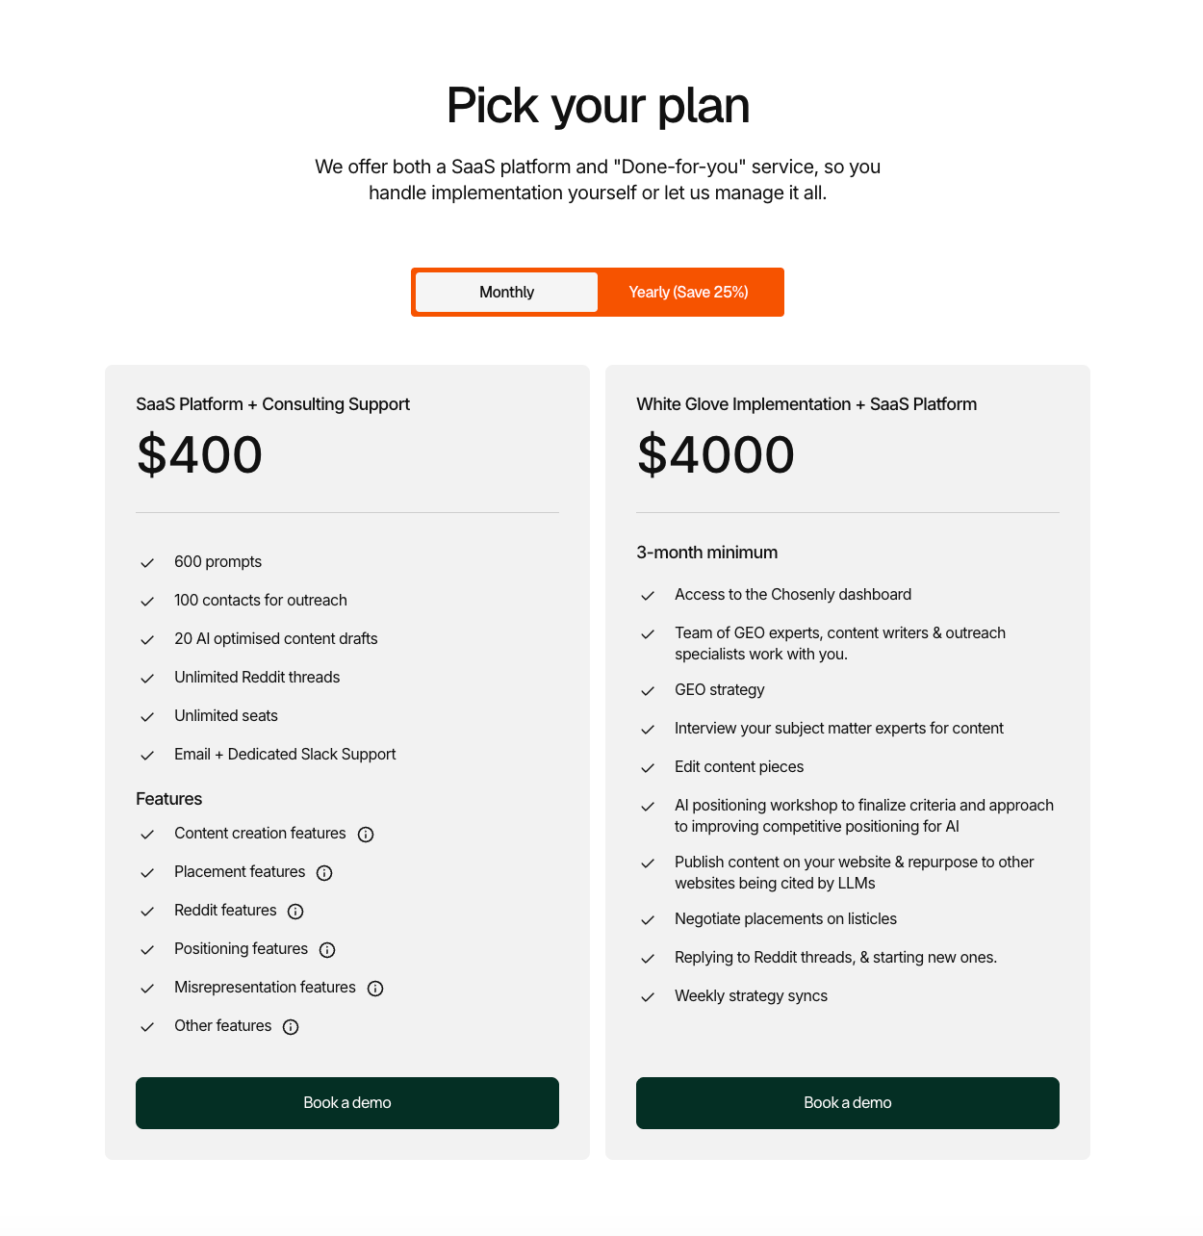Screen dimensions: 1203x1236
Task: Click the Negotiate placements on listicles item
Action: click(x=785, y=919)
